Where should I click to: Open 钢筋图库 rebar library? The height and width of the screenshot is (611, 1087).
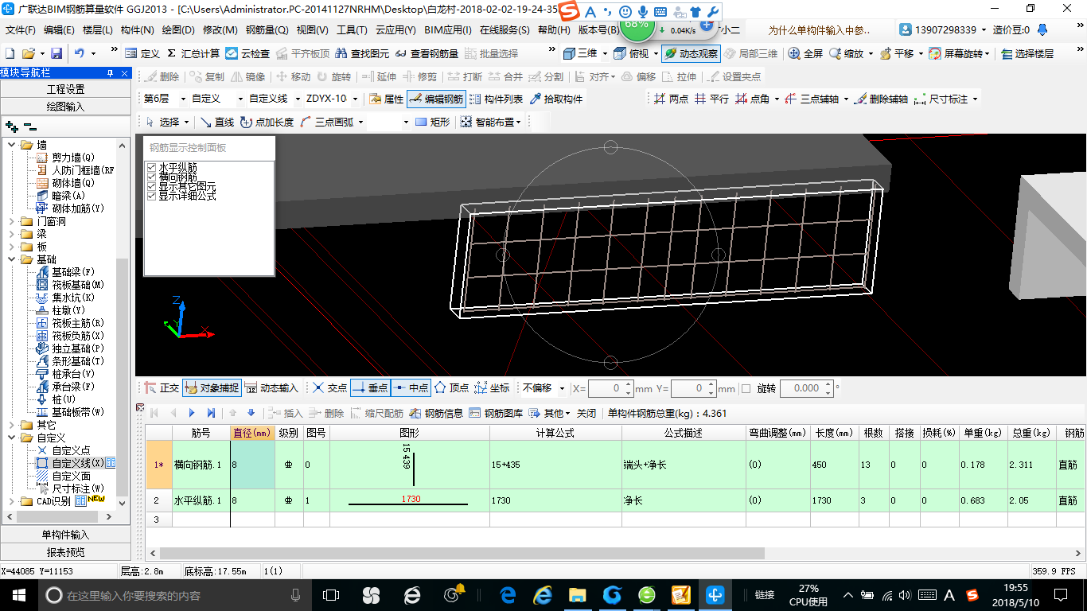coord(496,413)
